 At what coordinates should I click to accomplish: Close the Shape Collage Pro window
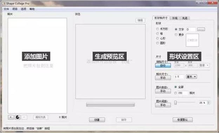coord(212,2)
